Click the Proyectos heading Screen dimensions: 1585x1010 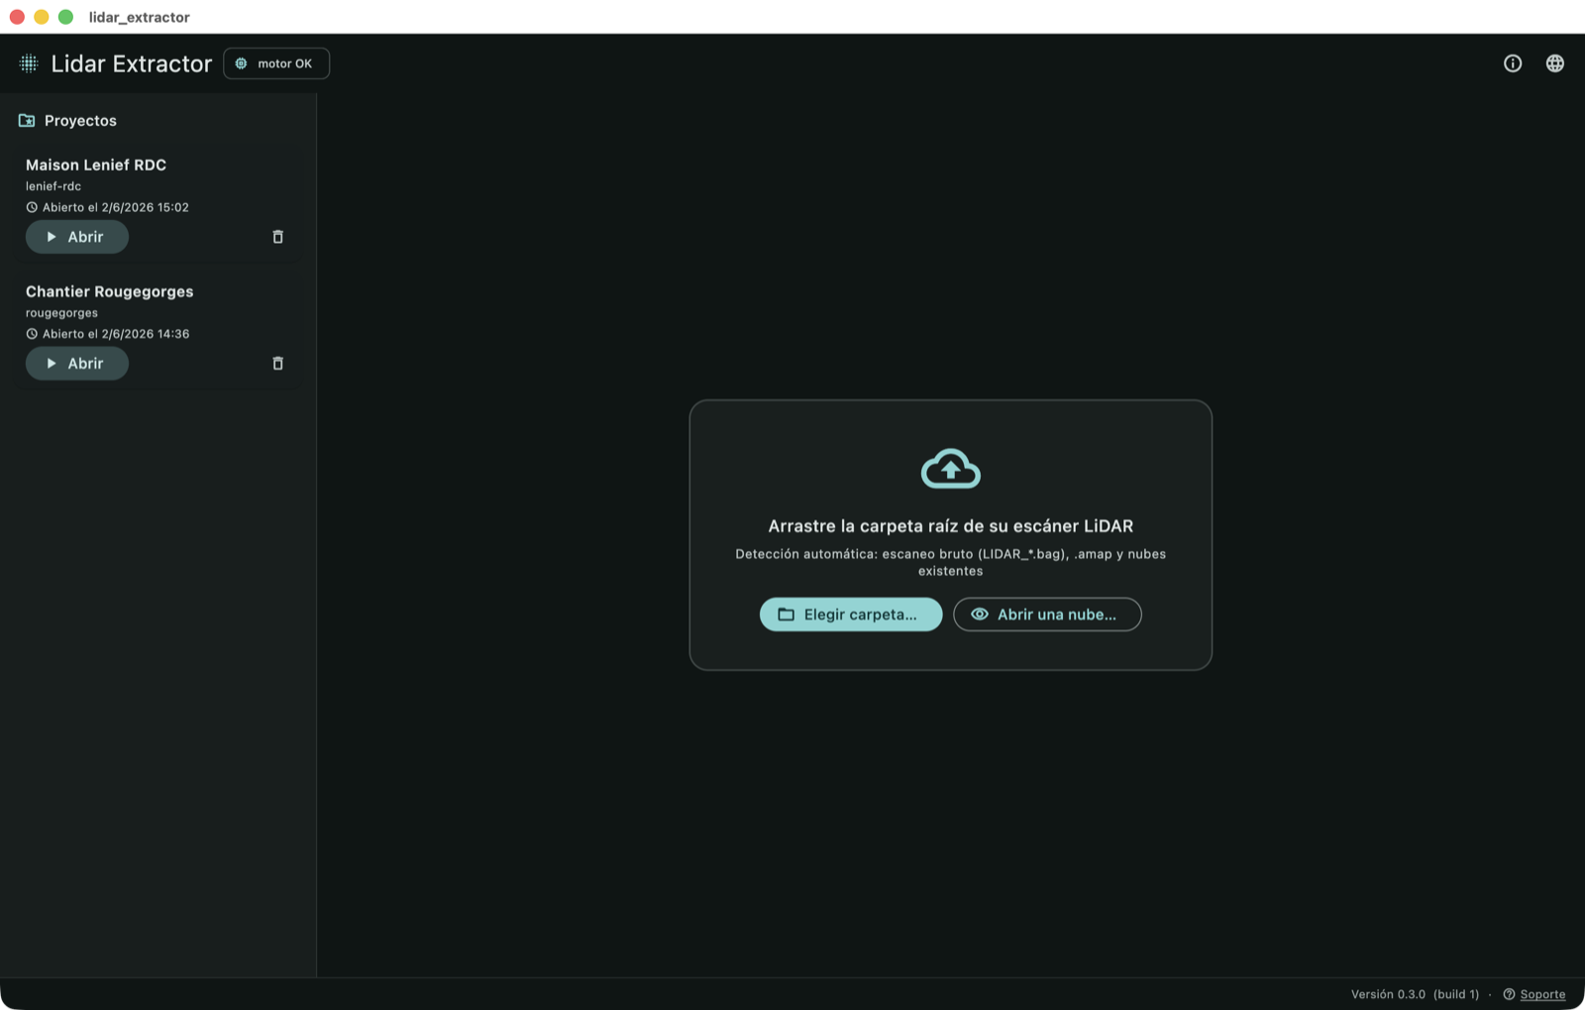click(x=80, y=121)
